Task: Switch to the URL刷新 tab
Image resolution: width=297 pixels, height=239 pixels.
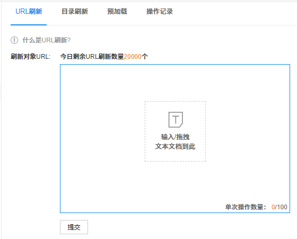Action: coord(29,12)
